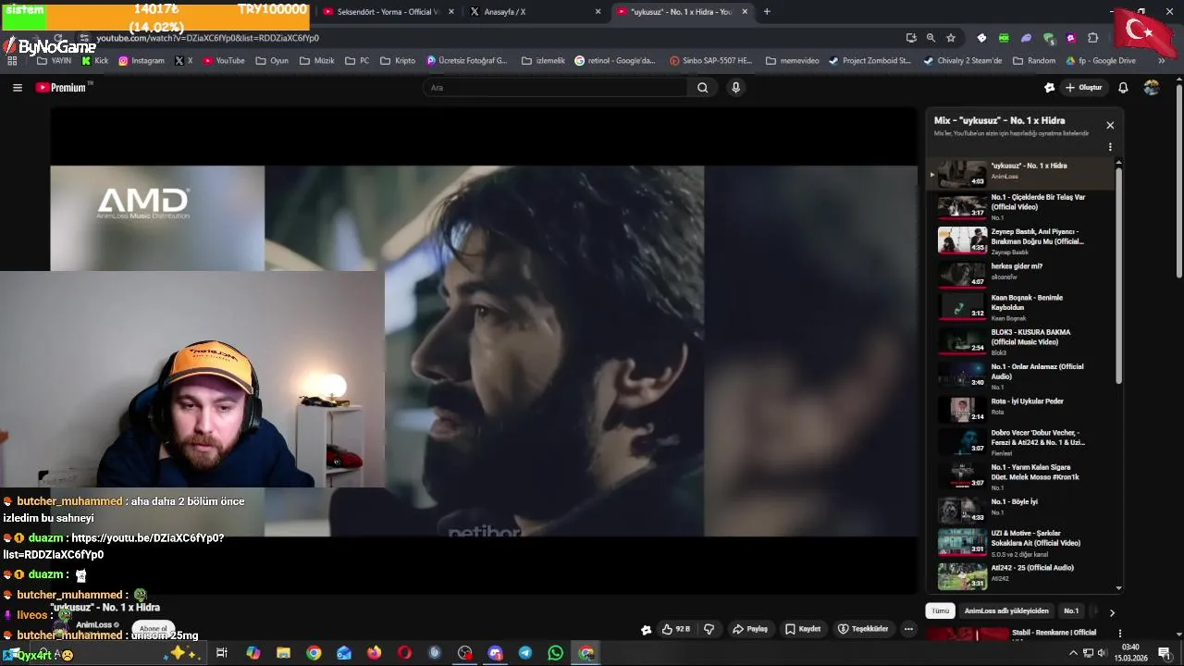1184x666 pixels.
Task: Open the izlemelik bookmarks folder
Action: click(x=543, y=61)
